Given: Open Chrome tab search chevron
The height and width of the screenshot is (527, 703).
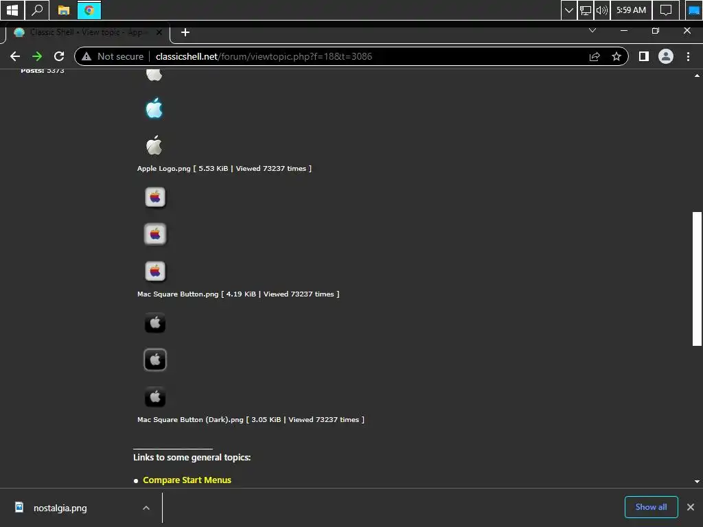Looking at the screenshot, I should [x=592, y=30].
